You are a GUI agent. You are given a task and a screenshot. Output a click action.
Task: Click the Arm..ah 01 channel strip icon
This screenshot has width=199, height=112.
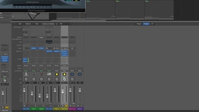[49, 74]
